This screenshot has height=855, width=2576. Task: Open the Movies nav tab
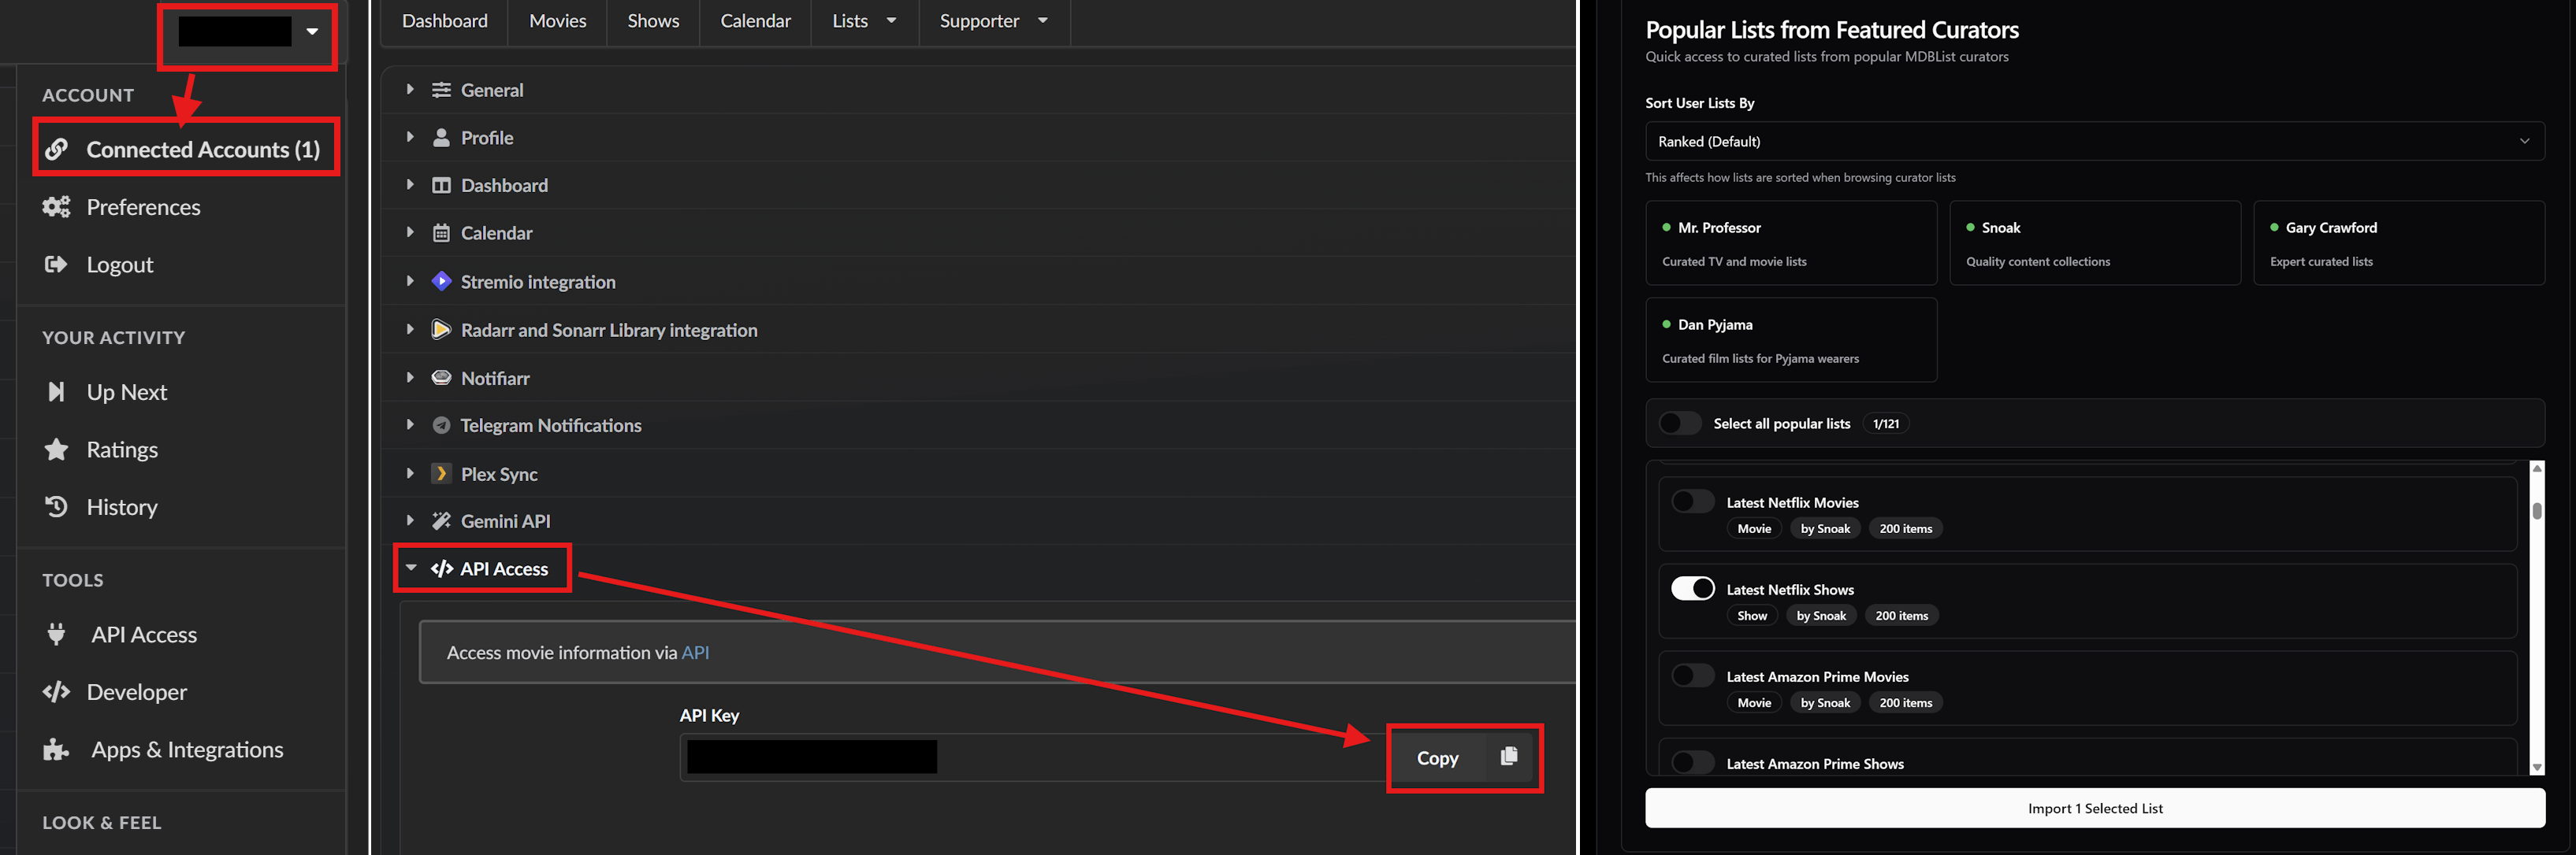point(557,21)
